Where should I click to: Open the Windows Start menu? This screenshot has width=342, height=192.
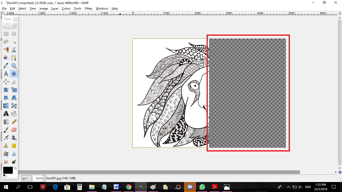[x=6, y=187]
